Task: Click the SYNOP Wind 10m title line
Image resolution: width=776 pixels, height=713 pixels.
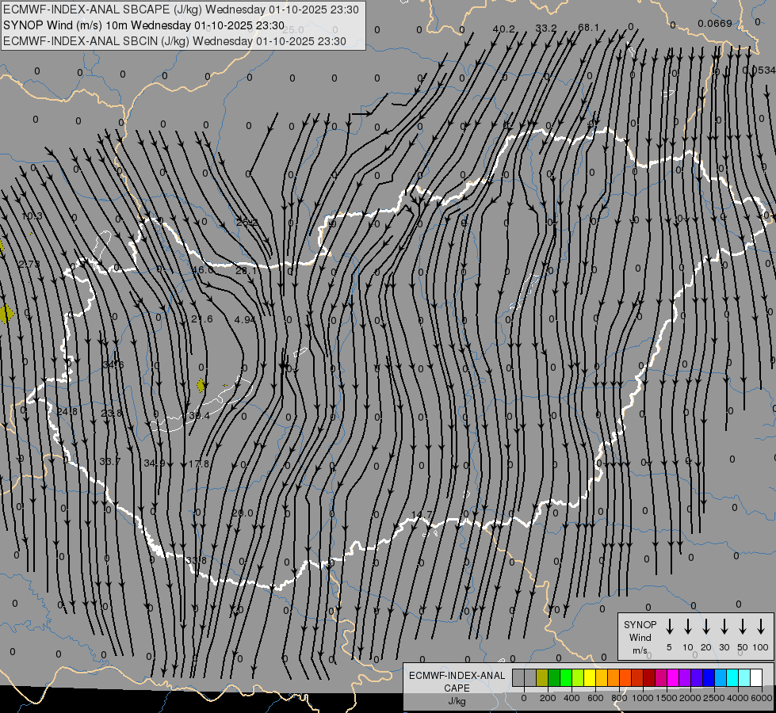Action: [x=143, y=25]
